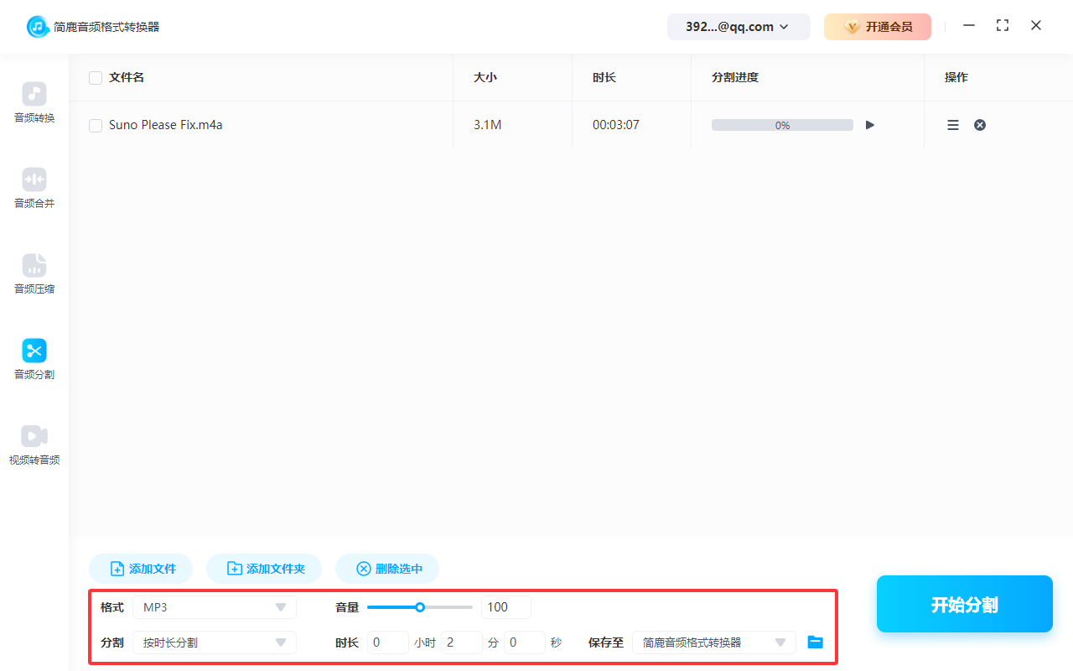This screenshot has width=1073, height=671.
Task: Select the 音频转换 sidebar tool
Action: pos(34,102)
